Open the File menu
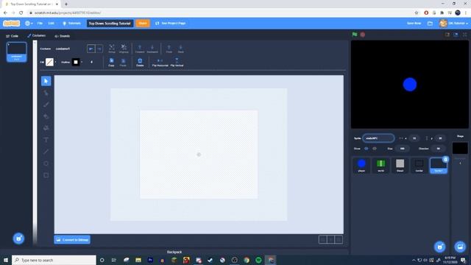This screenshot has width=471, height=265. click(40, 23)
